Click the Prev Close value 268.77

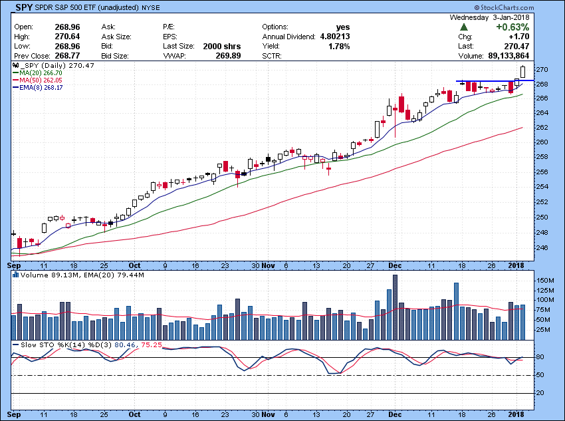click(67, 56)
